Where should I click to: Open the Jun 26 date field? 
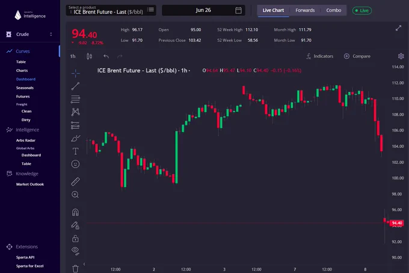click(203, 10)
